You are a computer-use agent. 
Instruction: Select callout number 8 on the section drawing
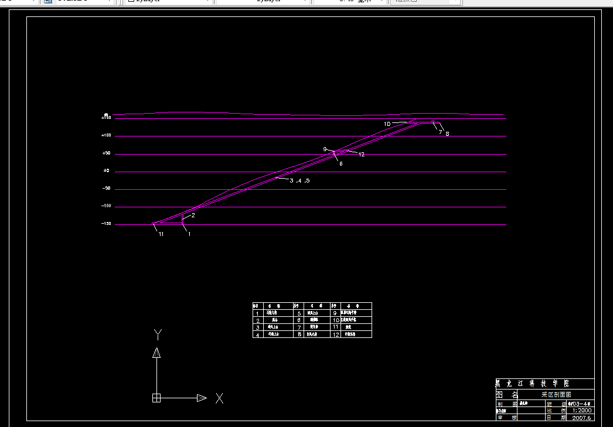tap(447, 134)
